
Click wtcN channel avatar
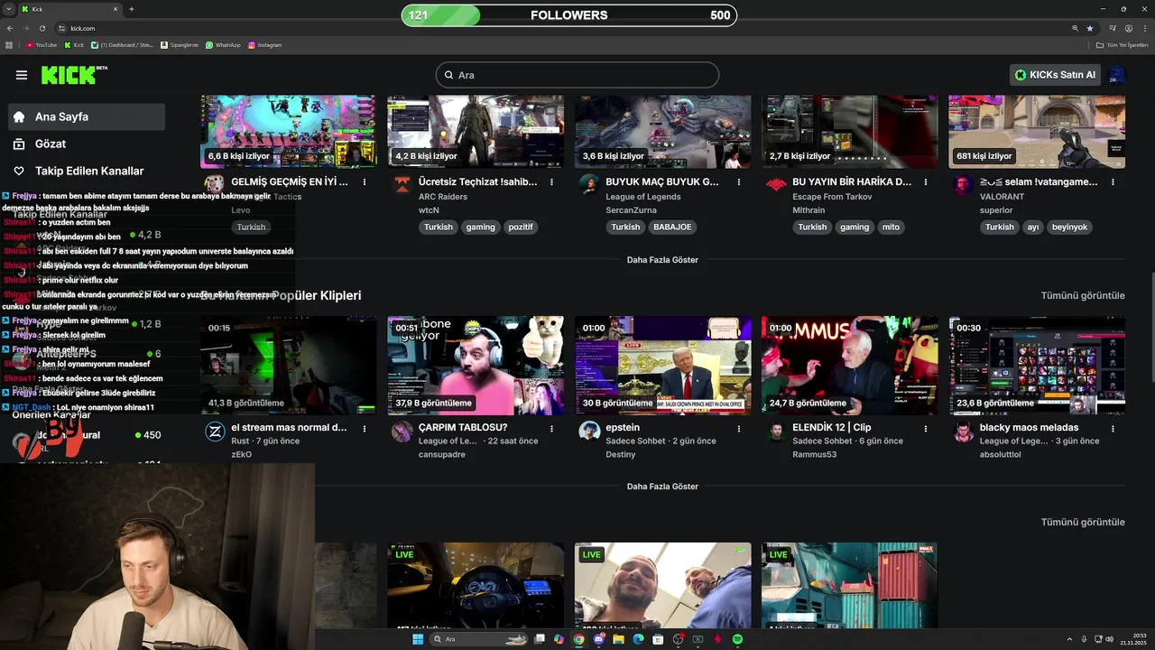point(402,184)
